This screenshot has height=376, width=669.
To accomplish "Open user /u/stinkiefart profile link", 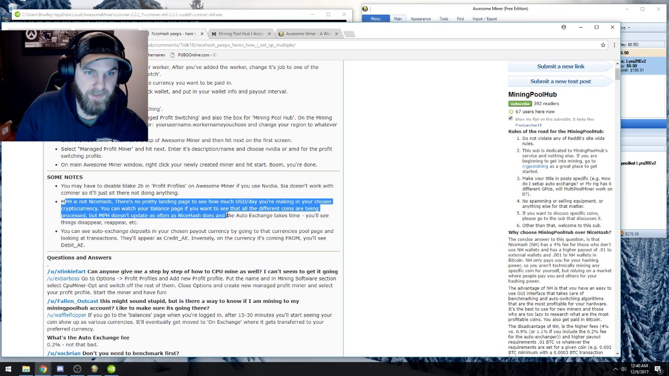I will 66,272.
